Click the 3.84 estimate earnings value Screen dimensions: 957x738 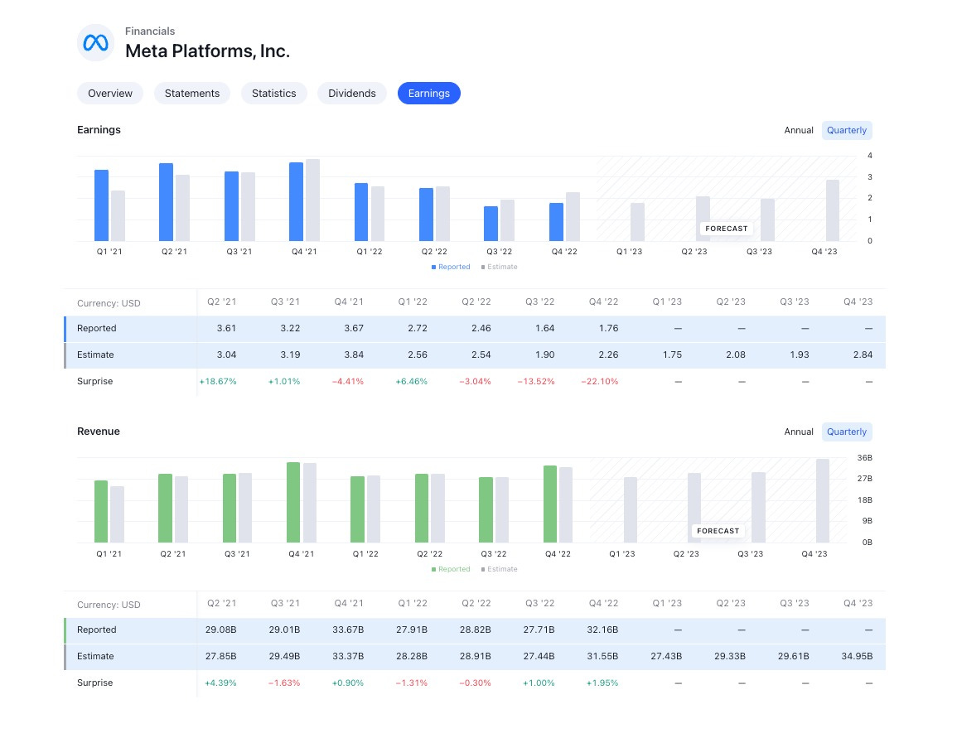click(x=354, y=355)
